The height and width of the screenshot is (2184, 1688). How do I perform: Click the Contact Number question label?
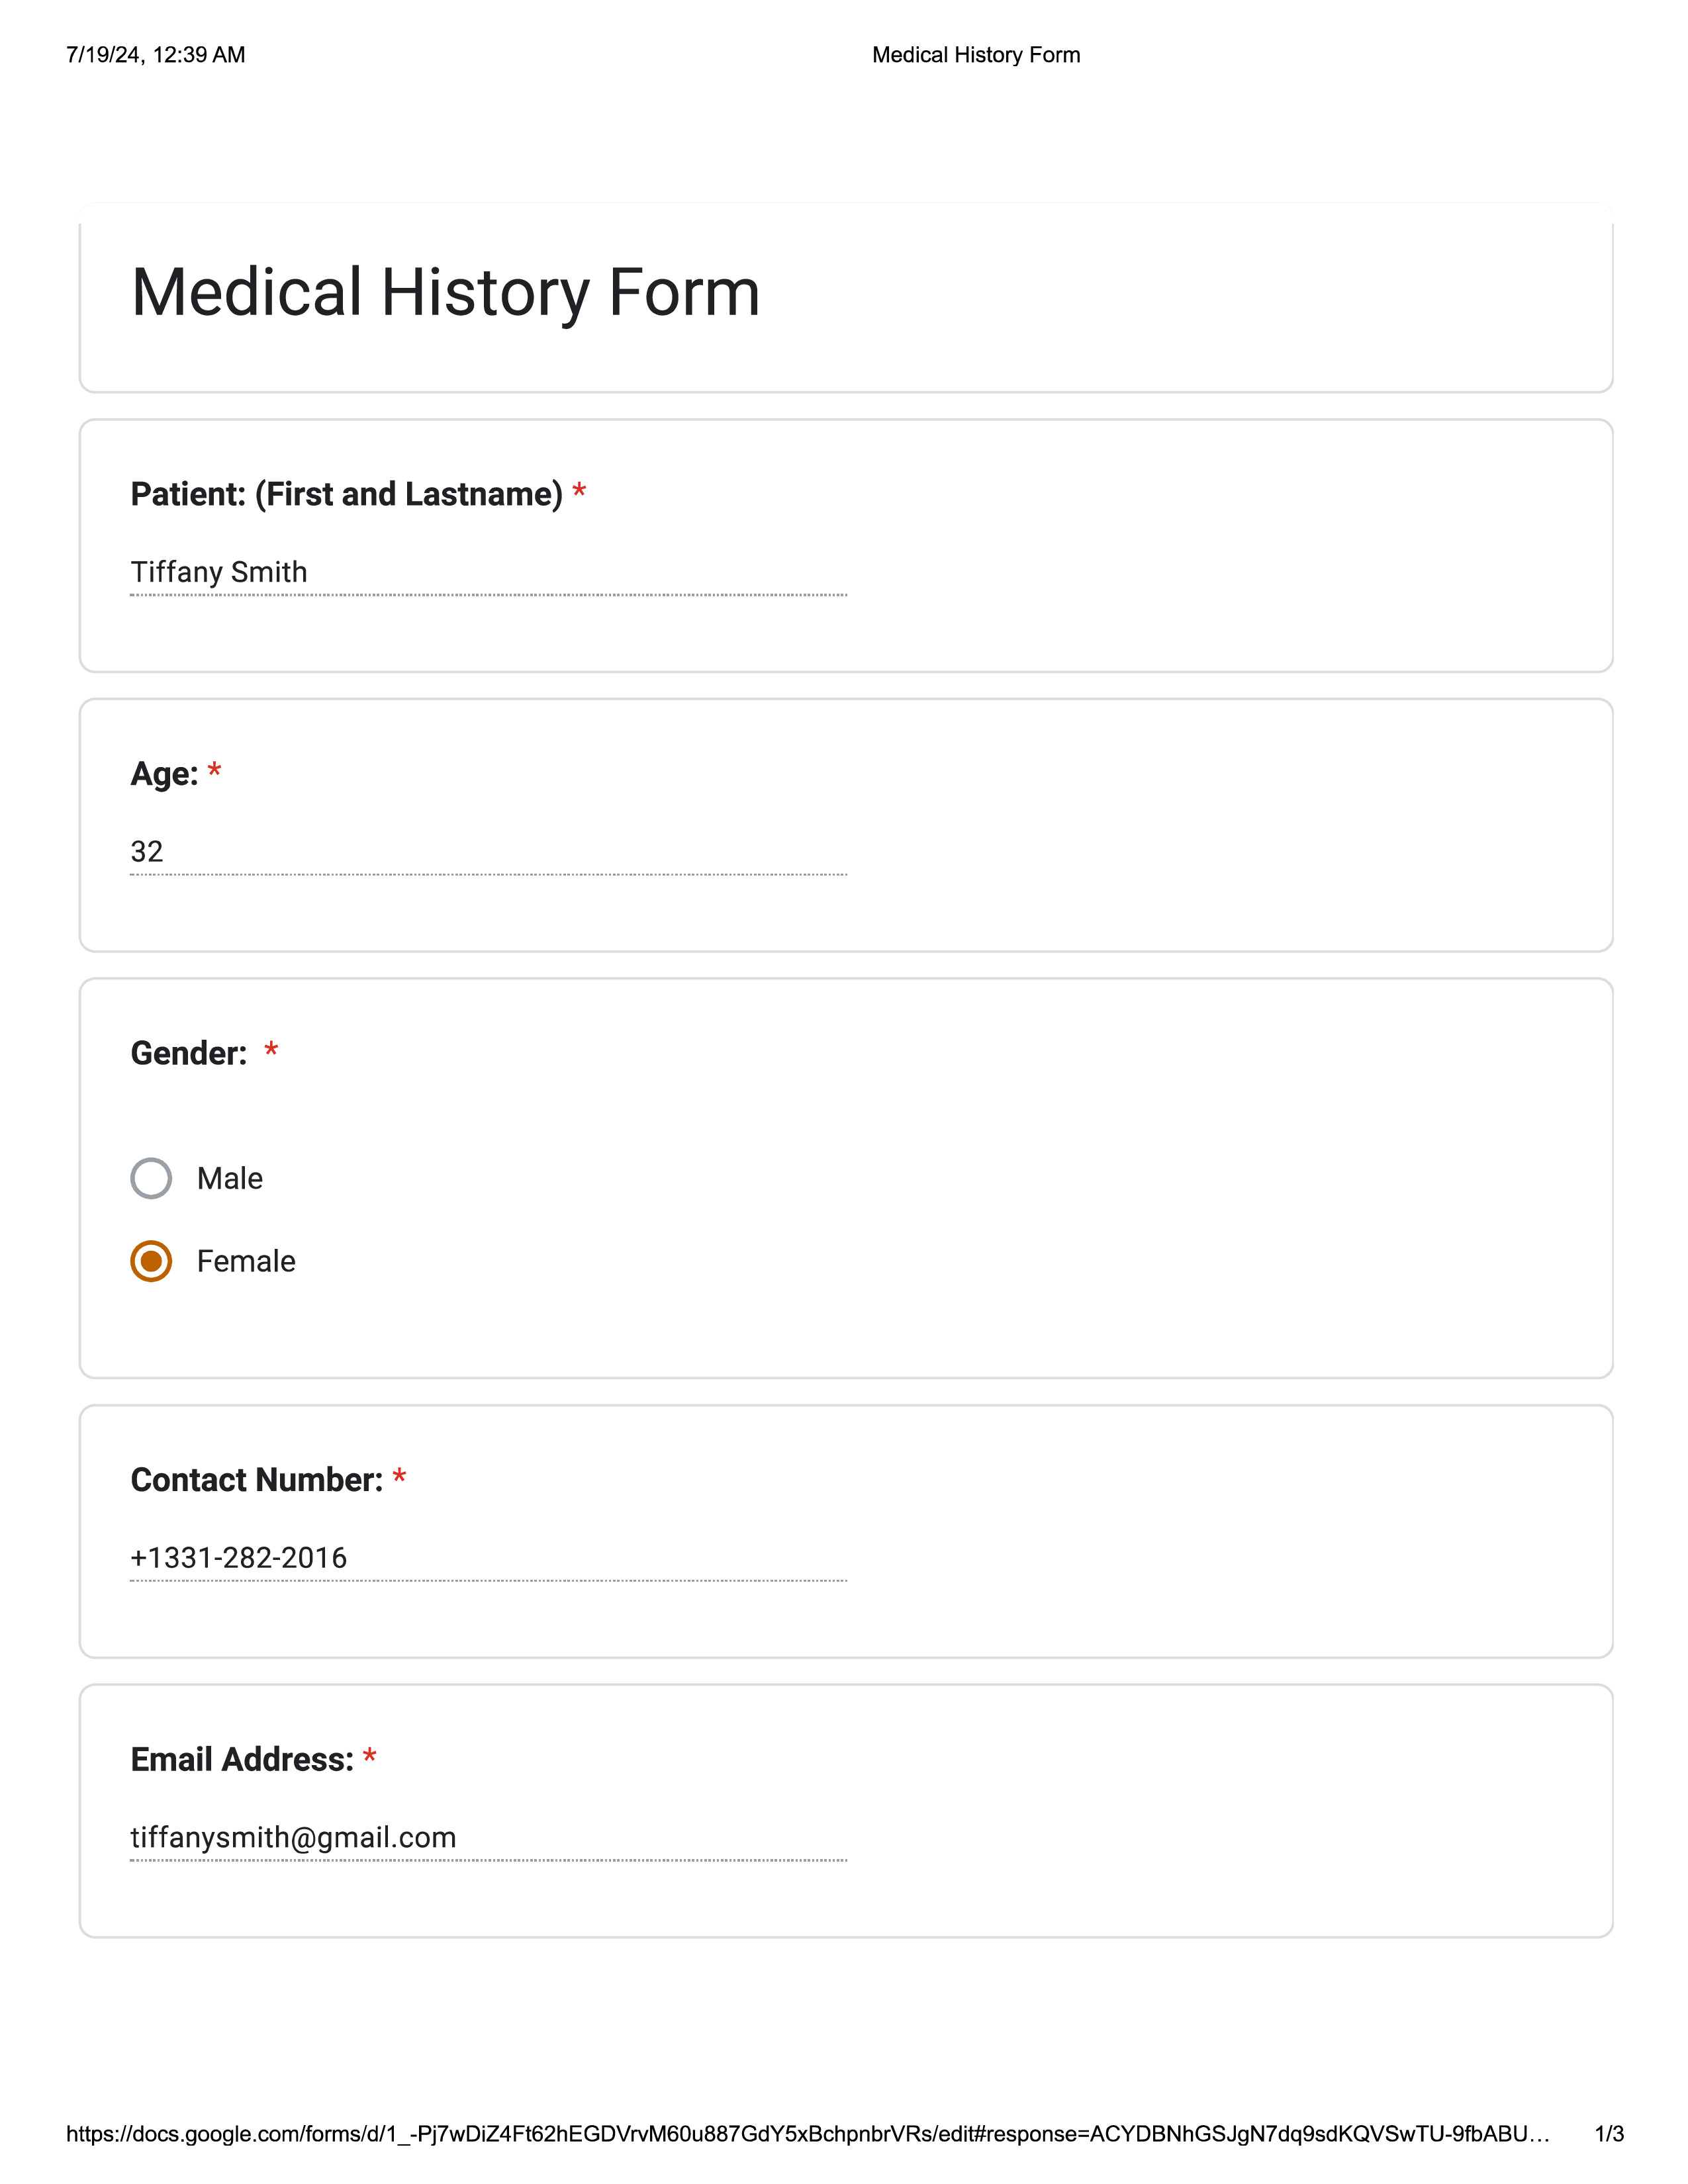pos(257,1480)
